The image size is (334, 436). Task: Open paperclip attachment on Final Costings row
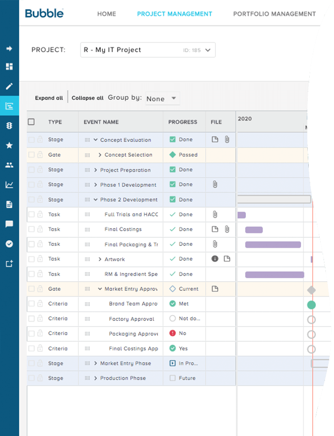coord(227,229)
